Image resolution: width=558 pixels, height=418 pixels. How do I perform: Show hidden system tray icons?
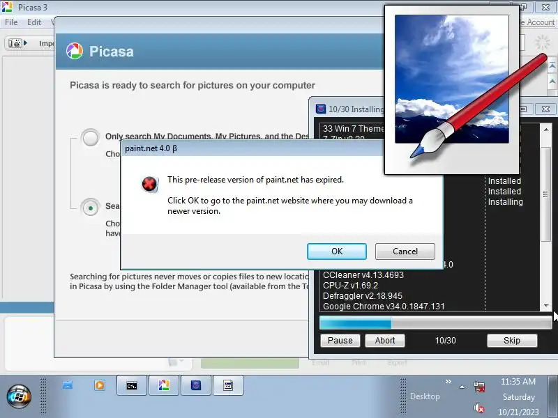pos(462,387)
